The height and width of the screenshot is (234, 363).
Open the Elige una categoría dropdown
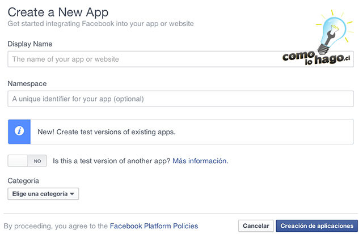point(43,194)
